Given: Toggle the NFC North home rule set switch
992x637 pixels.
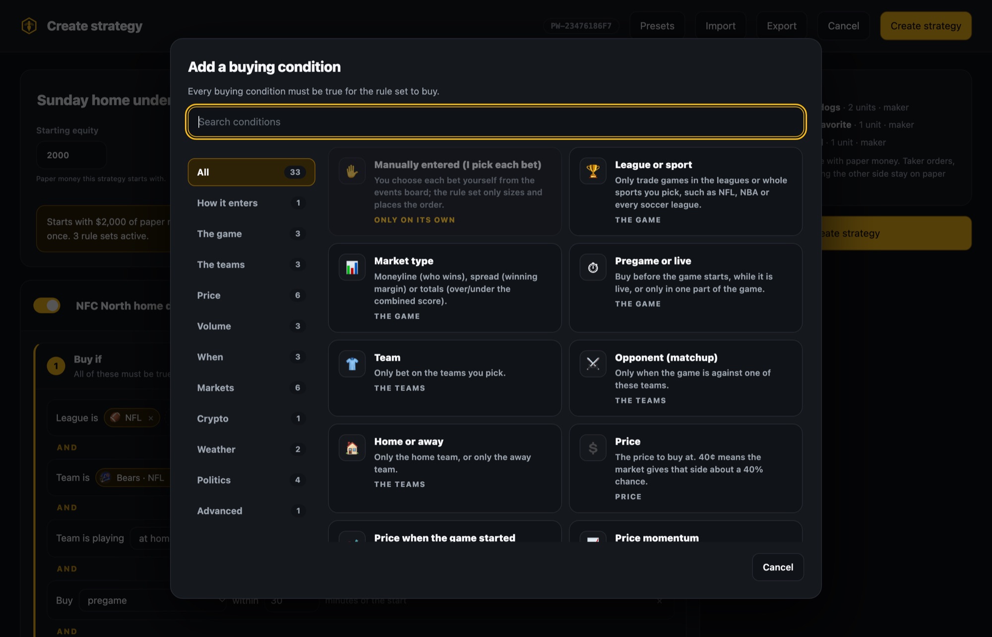Looking at the screenshot, I should [x=47, y=305].
